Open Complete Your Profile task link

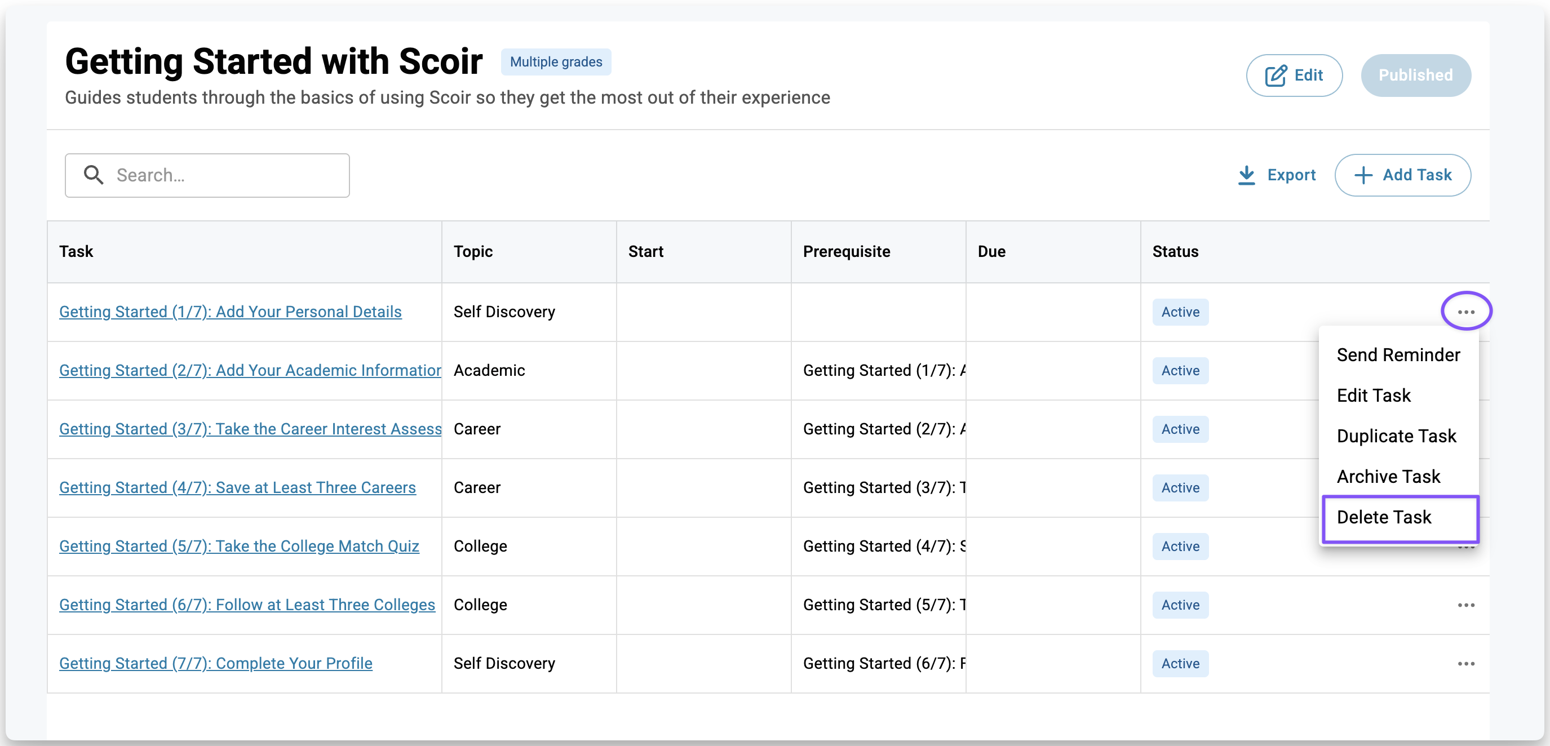pyautogui.click(x=215, y=663)
